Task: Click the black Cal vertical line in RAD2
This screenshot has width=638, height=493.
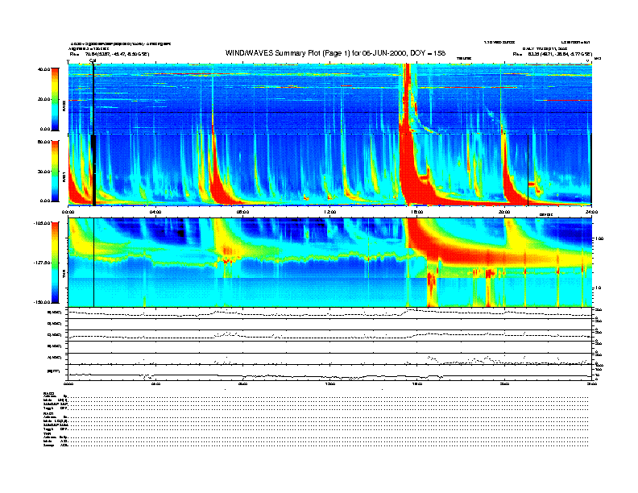Action: 93,97
